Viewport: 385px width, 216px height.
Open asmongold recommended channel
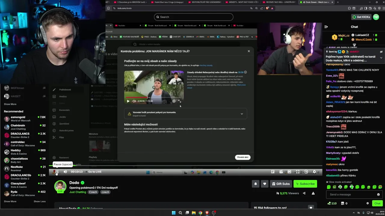click(x=25, y=119)
